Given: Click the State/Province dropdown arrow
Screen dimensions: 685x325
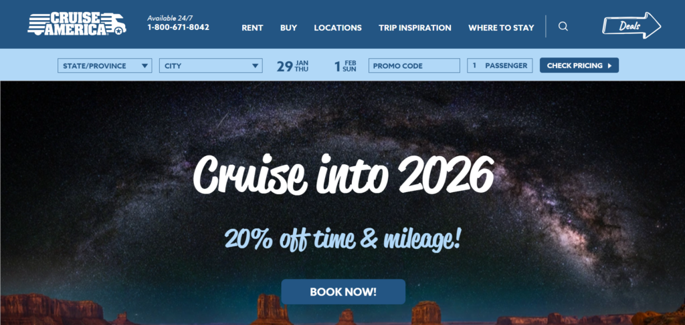Looking at the screenshot, I should coord(144,66).
